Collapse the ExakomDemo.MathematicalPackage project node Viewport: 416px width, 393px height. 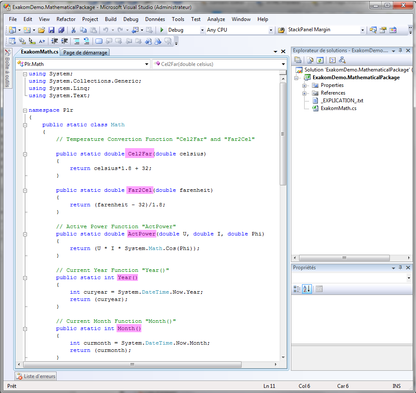point(296,78)
